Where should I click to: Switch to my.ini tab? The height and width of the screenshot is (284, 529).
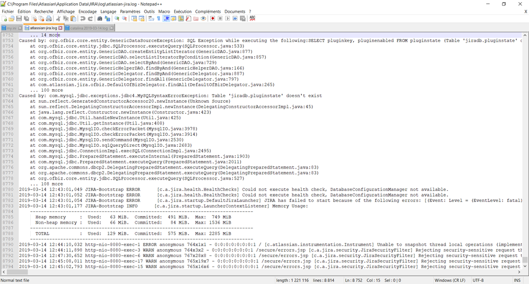point(11,28)
